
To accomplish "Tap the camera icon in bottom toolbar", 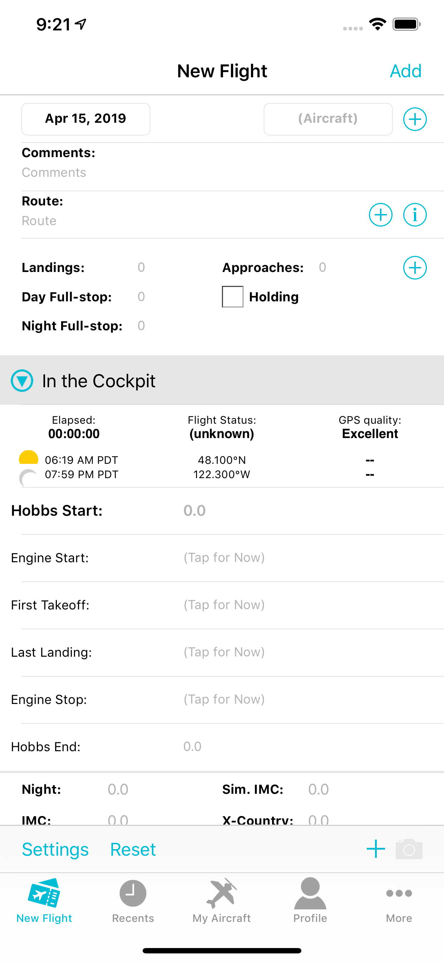I will [409, 849].
